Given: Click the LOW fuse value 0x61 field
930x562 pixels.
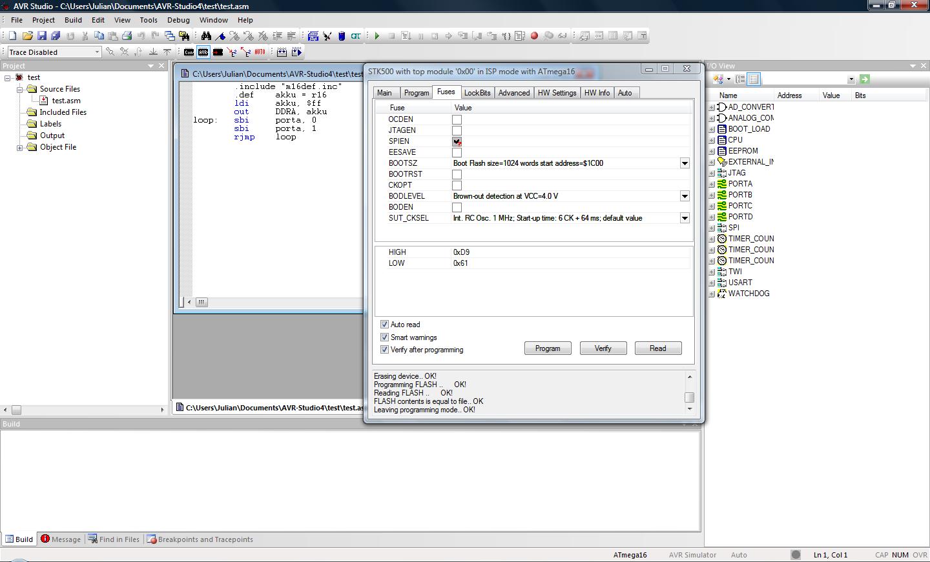Looking at the screenshot, I should [x=570, y=263].
